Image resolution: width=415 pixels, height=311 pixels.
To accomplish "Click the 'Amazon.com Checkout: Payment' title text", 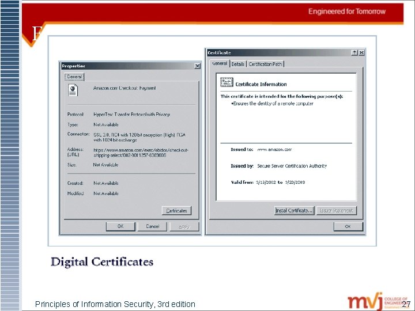I will tap(124, 88).
